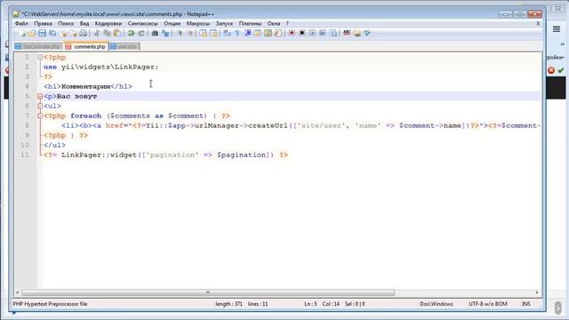The width and height of the screenshot is (569, 320).
Task: Click the Close All toolbar icon
Action: (74, 34)
